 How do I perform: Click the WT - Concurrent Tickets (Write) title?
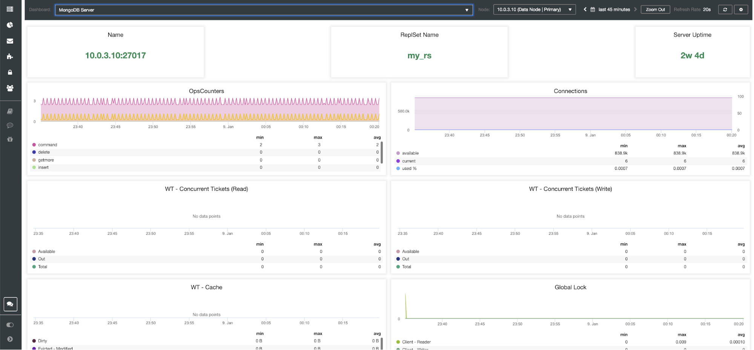(x=570, y=189)
